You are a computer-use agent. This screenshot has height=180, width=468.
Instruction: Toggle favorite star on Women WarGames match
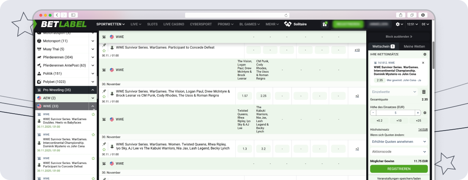coord(104,150)
